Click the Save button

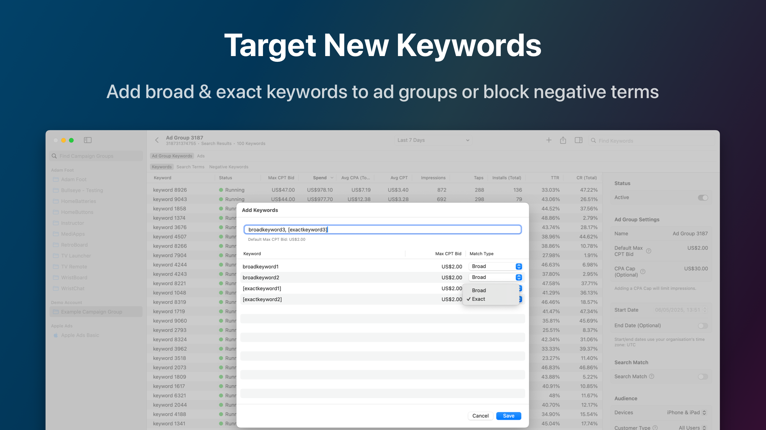pyautogui.click(x=508, y=416)
